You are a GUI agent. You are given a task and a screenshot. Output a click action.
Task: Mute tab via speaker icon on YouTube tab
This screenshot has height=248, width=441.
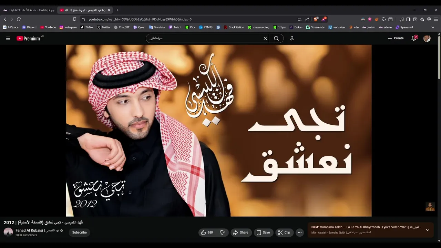[x=66, y=10]
